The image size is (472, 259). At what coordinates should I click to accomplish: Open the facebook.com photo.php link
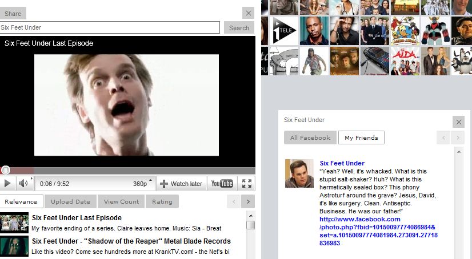pyautogui.click(x=378, y=231)
